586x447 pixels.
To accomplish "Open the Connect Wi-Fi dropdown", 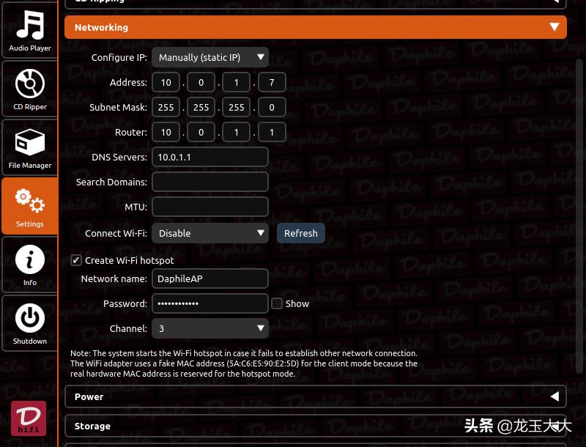I will 210,233.
